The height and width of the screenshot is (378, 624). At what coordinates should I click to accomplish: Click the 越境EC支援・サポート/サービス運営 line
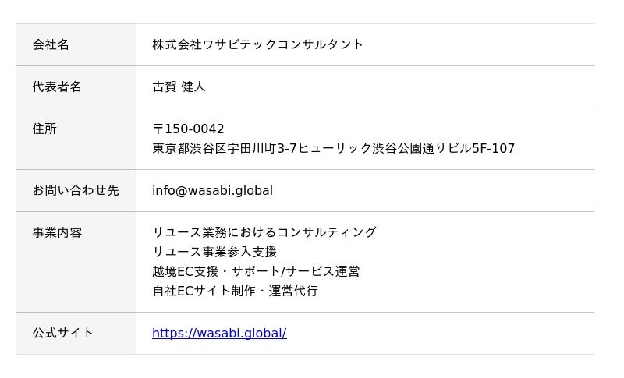tap(256, 271)
